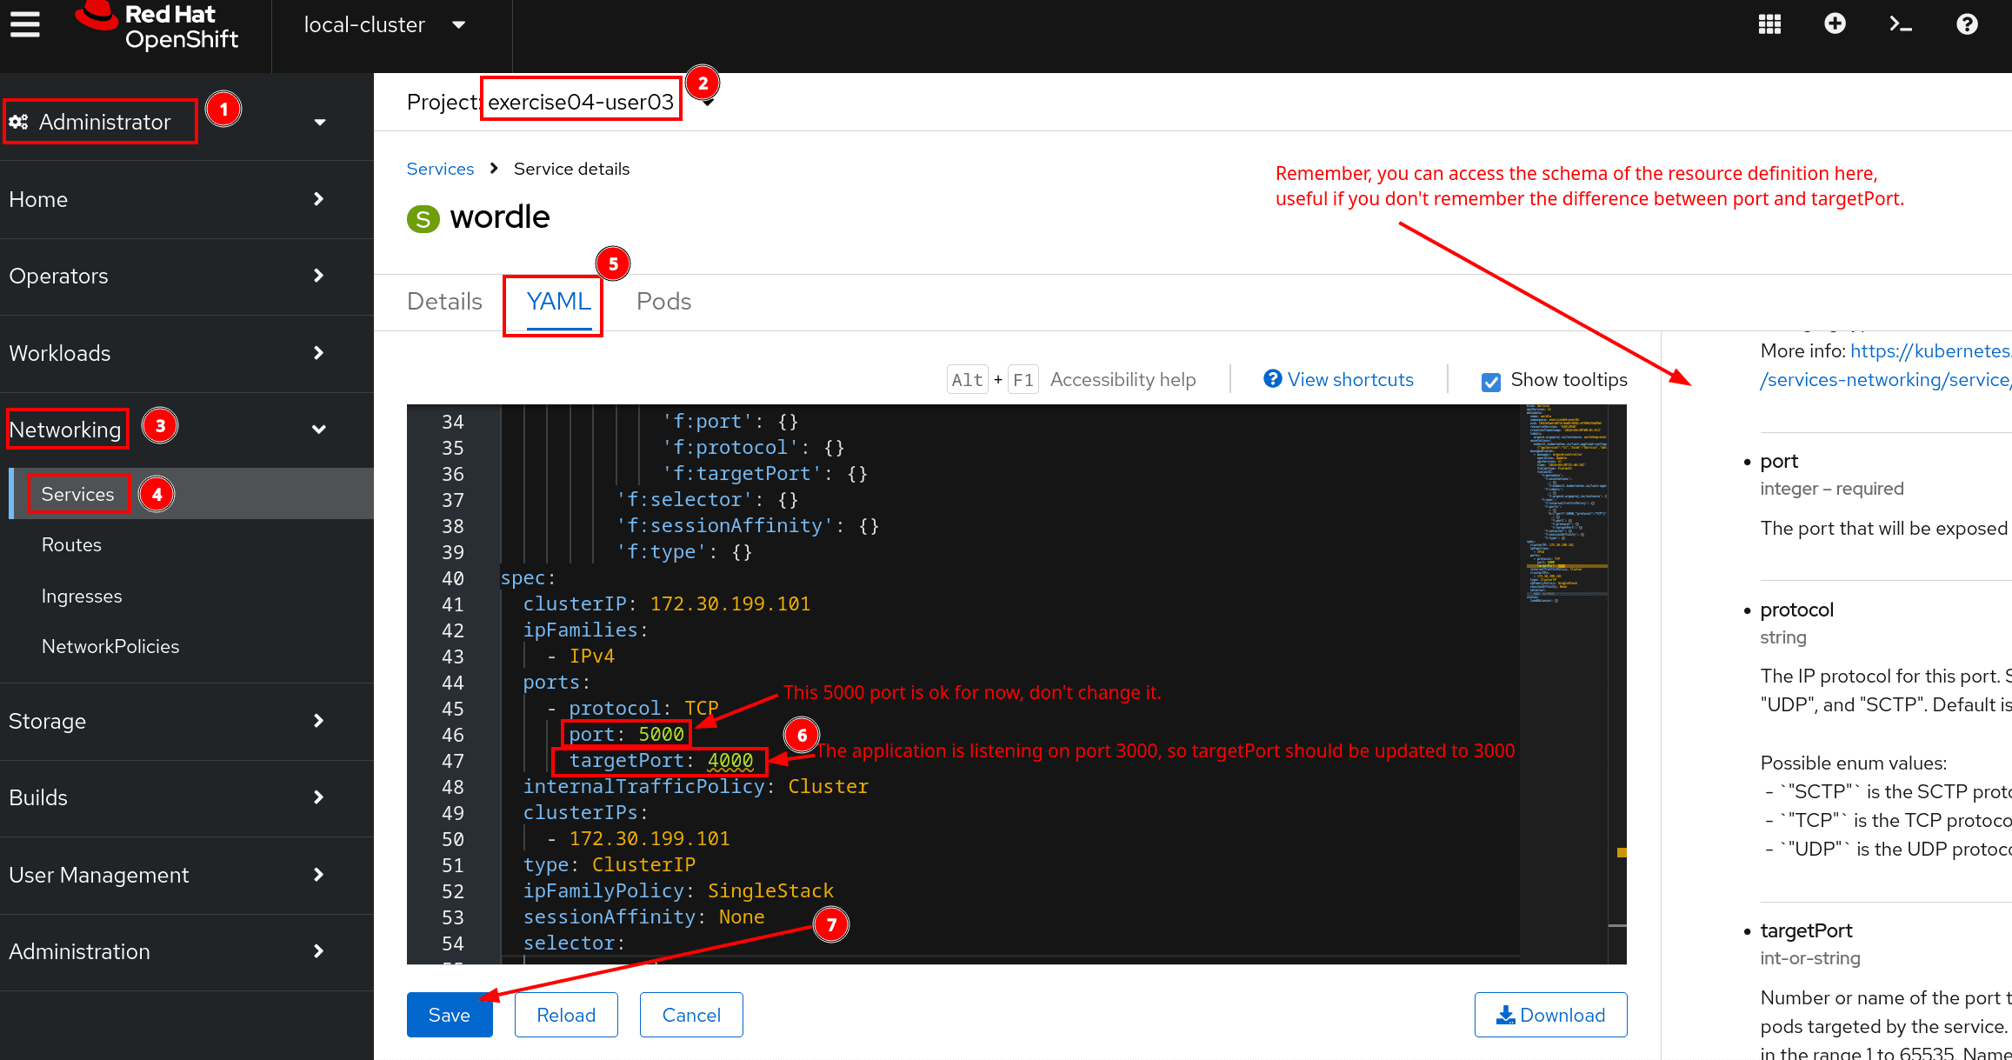Image resolution: width=2012 pixels, height=1060 pixels.
Task: Switch to the Pods tab
Action: click(x=663, y=302)
